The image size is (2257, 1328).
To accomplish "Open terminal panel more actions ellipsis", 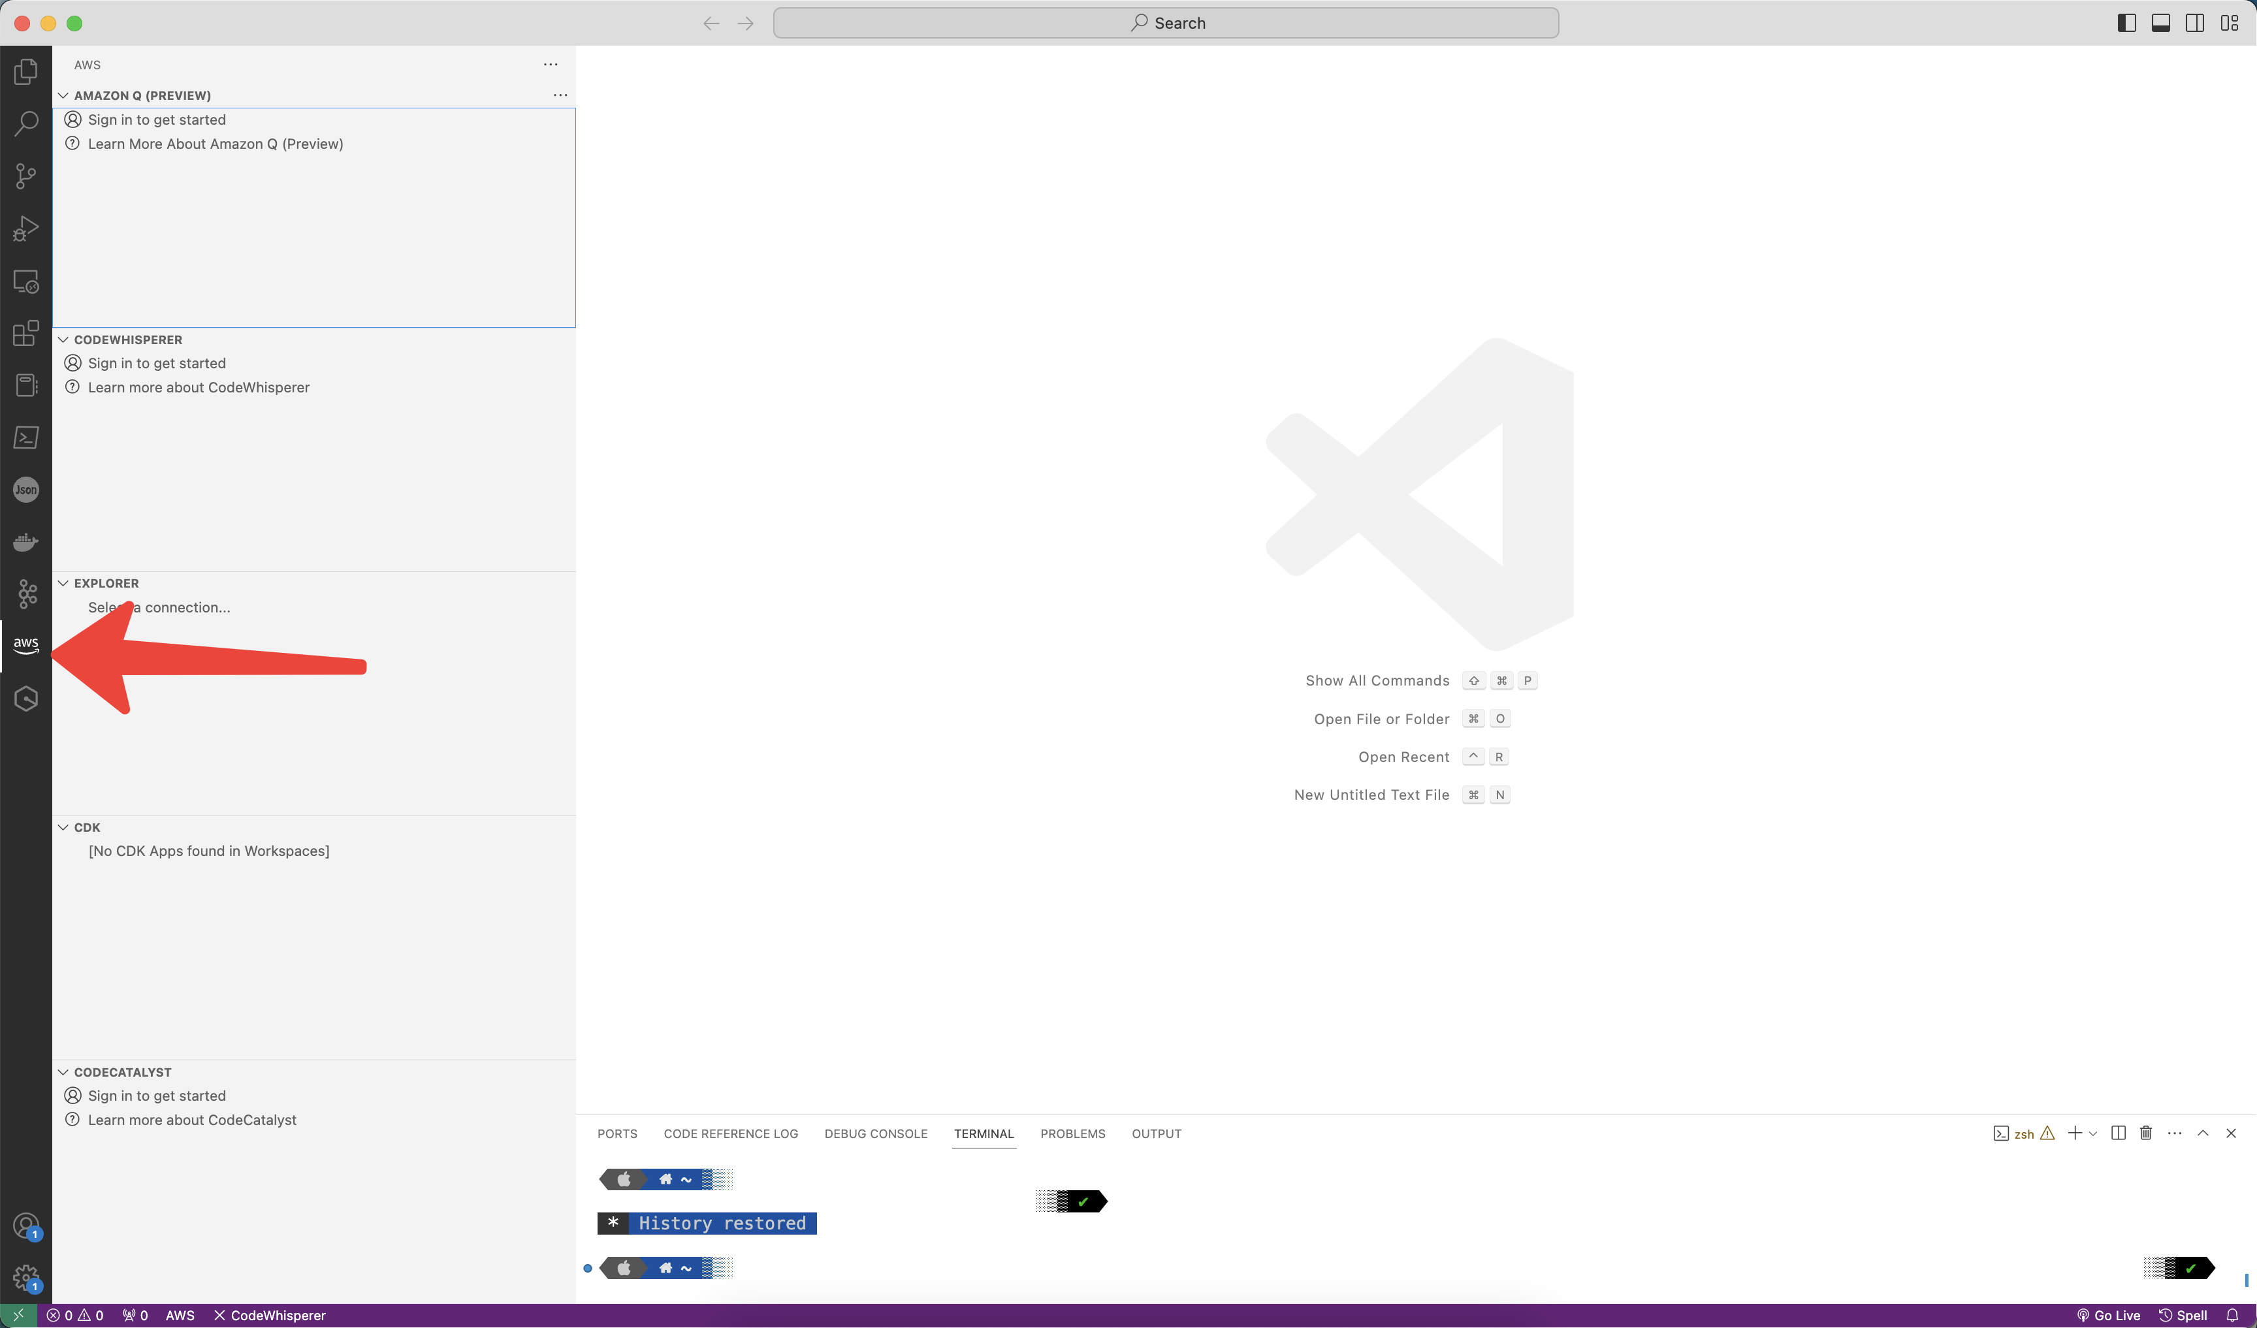I will point(2175,1133).
